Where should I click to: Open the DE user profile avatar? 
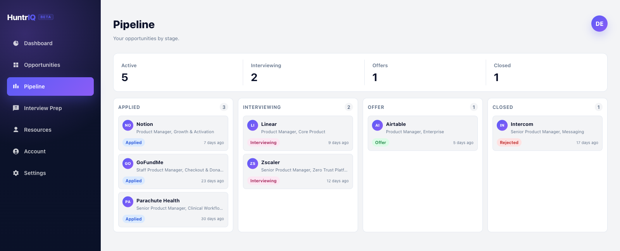[599, 24]
